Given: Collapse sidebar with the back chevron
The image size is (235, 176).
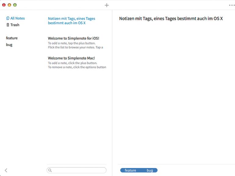Looking at the screenshot, I should click(6, 170).
